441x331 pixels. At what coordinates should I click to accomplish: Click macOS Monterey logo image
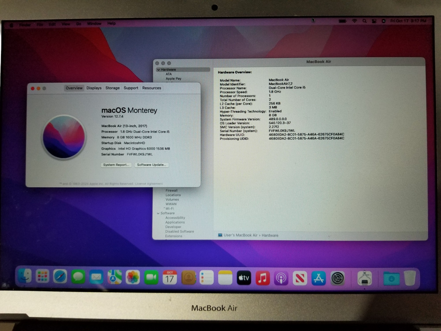pyautogui.click(x=64, y=137)
